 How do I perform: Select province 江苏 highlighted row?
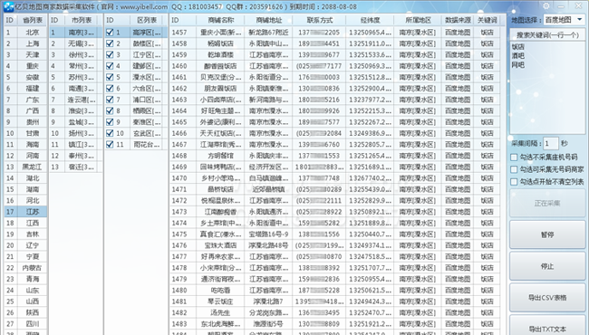tap(25, 212)
